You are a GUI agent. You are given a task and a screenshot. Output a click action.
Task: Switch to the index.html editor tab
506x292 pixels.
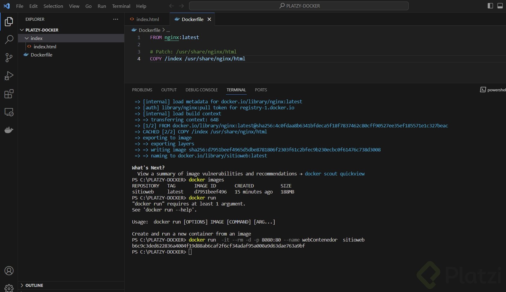147,19
